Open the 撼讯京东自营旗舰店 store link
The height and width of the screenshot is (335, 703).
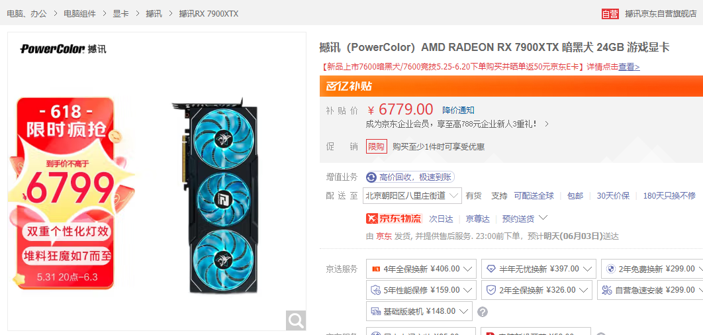coord(661,14)
